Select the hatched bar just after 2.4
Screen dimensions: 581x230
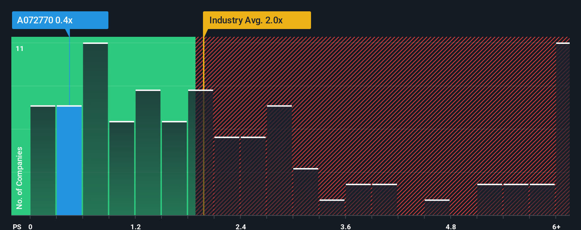click(x=253, y=176)
